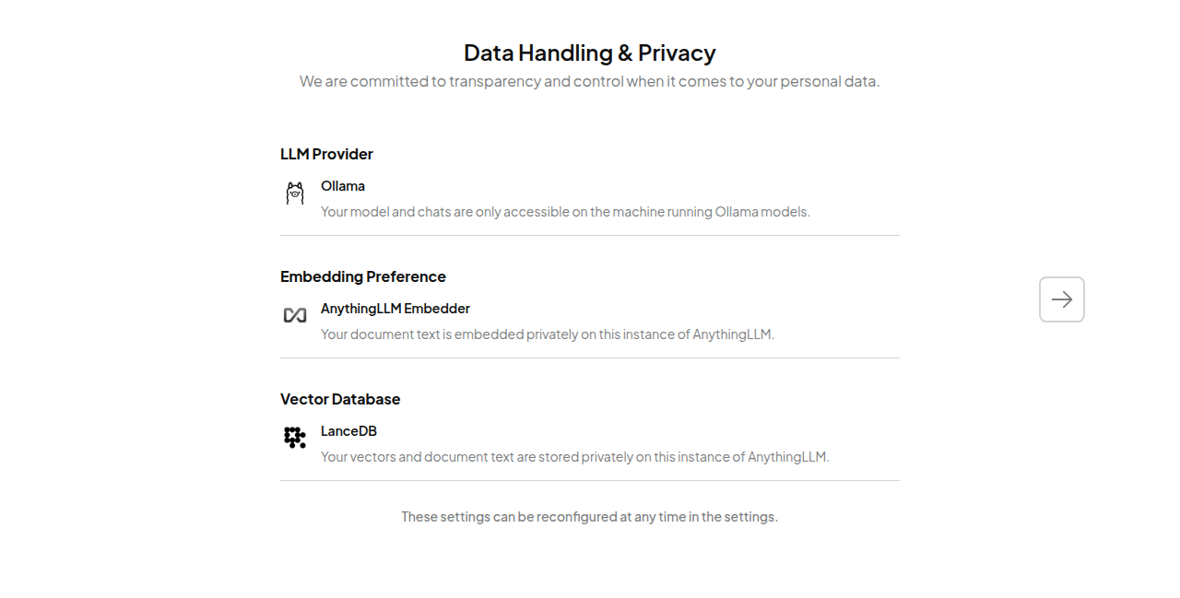Select the AnythingLLM Embedder label text
The image size is (1180, 598).
tap(395, 308)
